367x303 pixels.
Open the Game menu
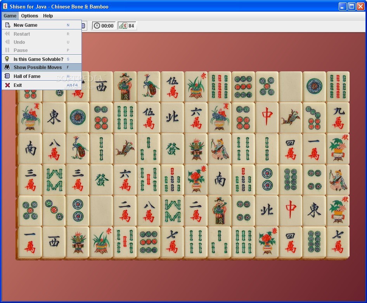tap(10, 16)
